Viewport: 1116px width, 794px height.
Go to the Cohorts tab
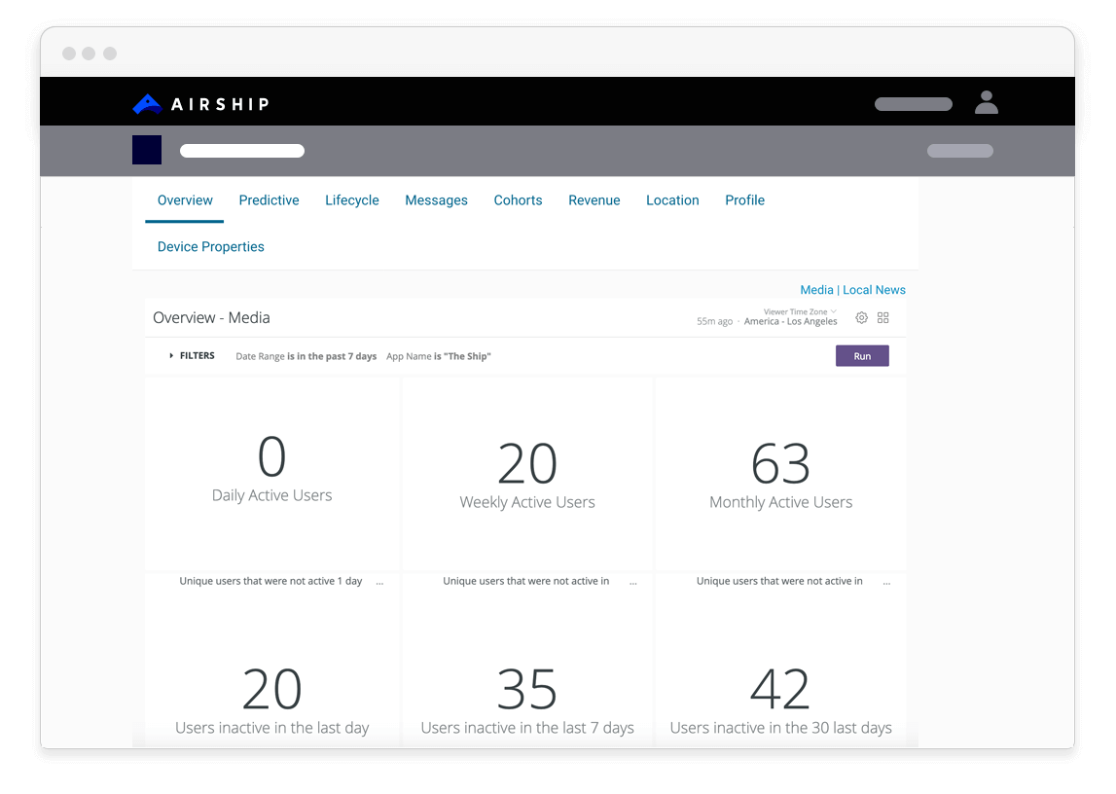click(518, 200)
